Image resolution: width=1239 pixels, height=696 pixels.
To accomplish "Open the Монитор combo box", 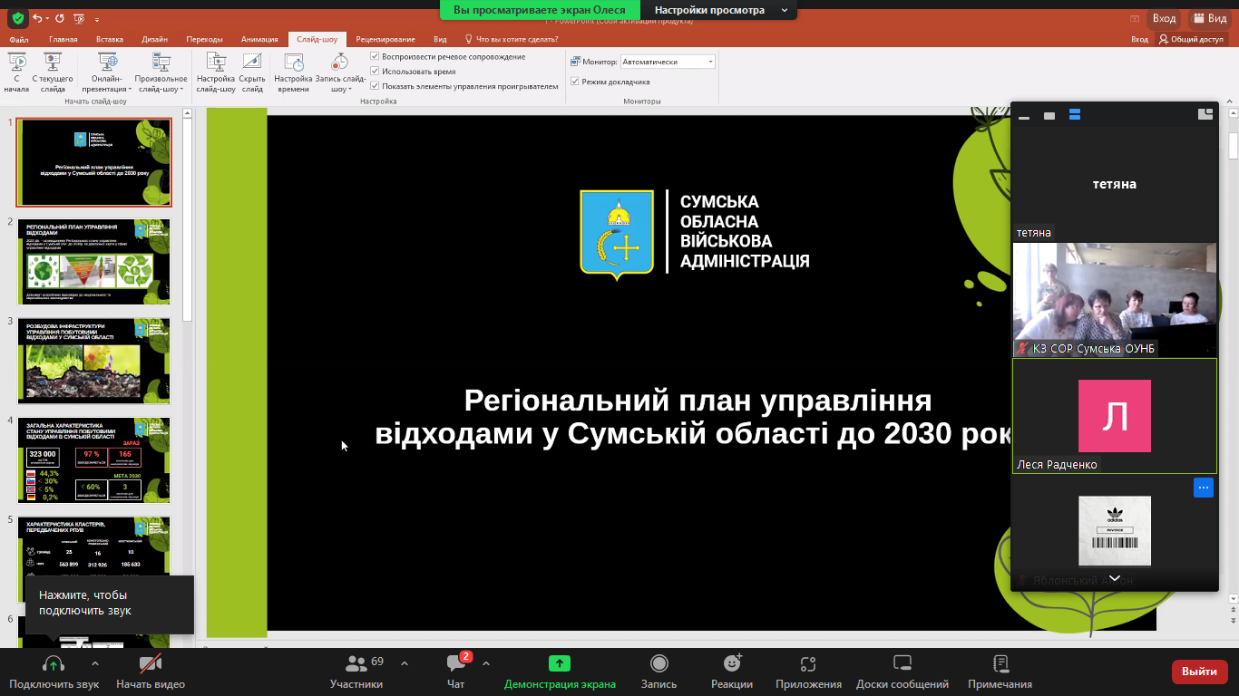I will tap(668, 62).
